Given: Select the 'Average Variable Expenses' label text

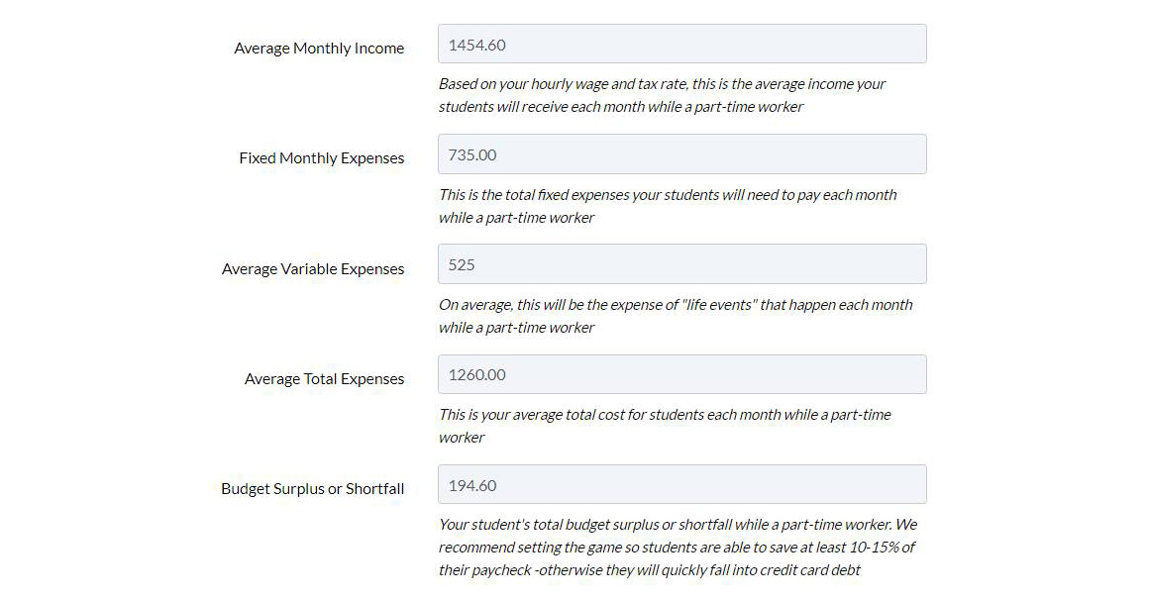Looking at the screenshot, I should (x=313, y=269).
